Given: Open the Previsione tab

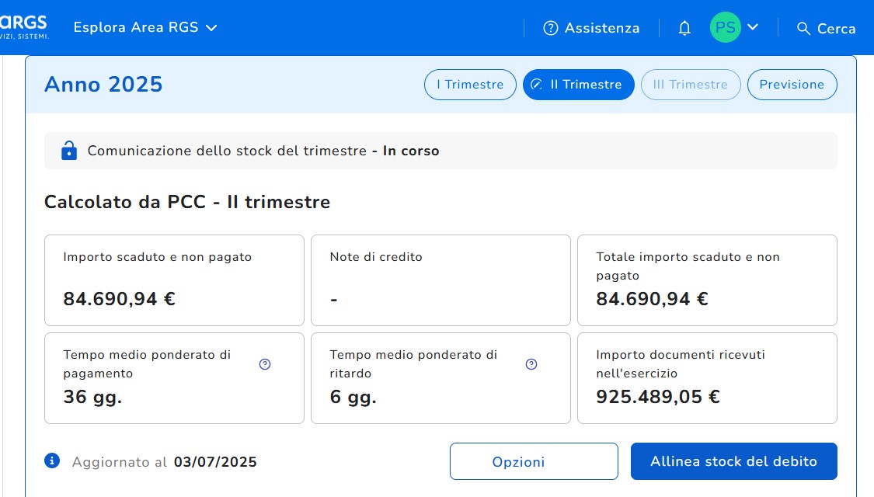Looking at the screenshot, I should click(792, 85).
